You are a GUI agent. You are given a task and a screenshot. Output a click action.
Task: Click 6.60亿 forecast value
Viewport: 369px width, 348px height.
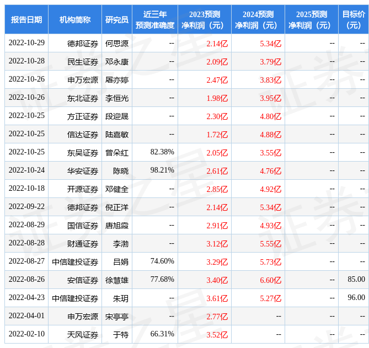[x=271, y=280]
